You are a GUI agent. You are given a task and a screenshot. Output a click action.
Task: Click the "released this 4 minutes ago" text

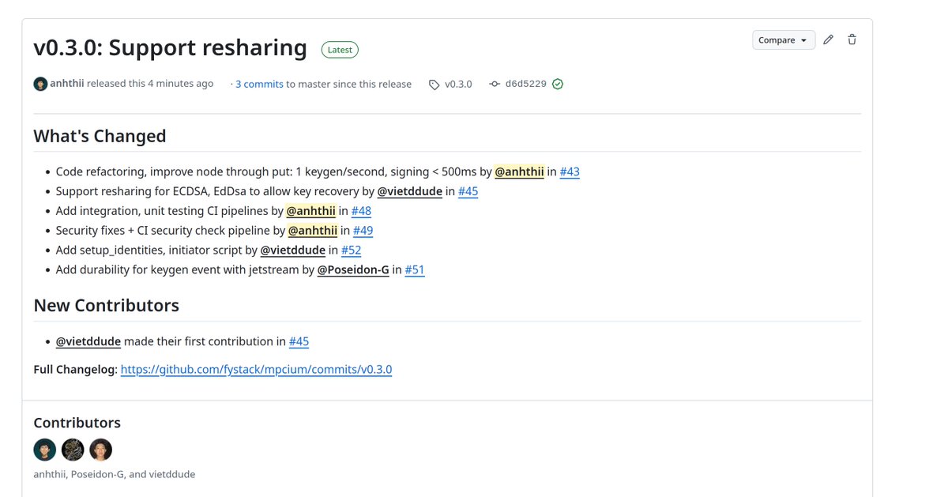tap(150, 84)
